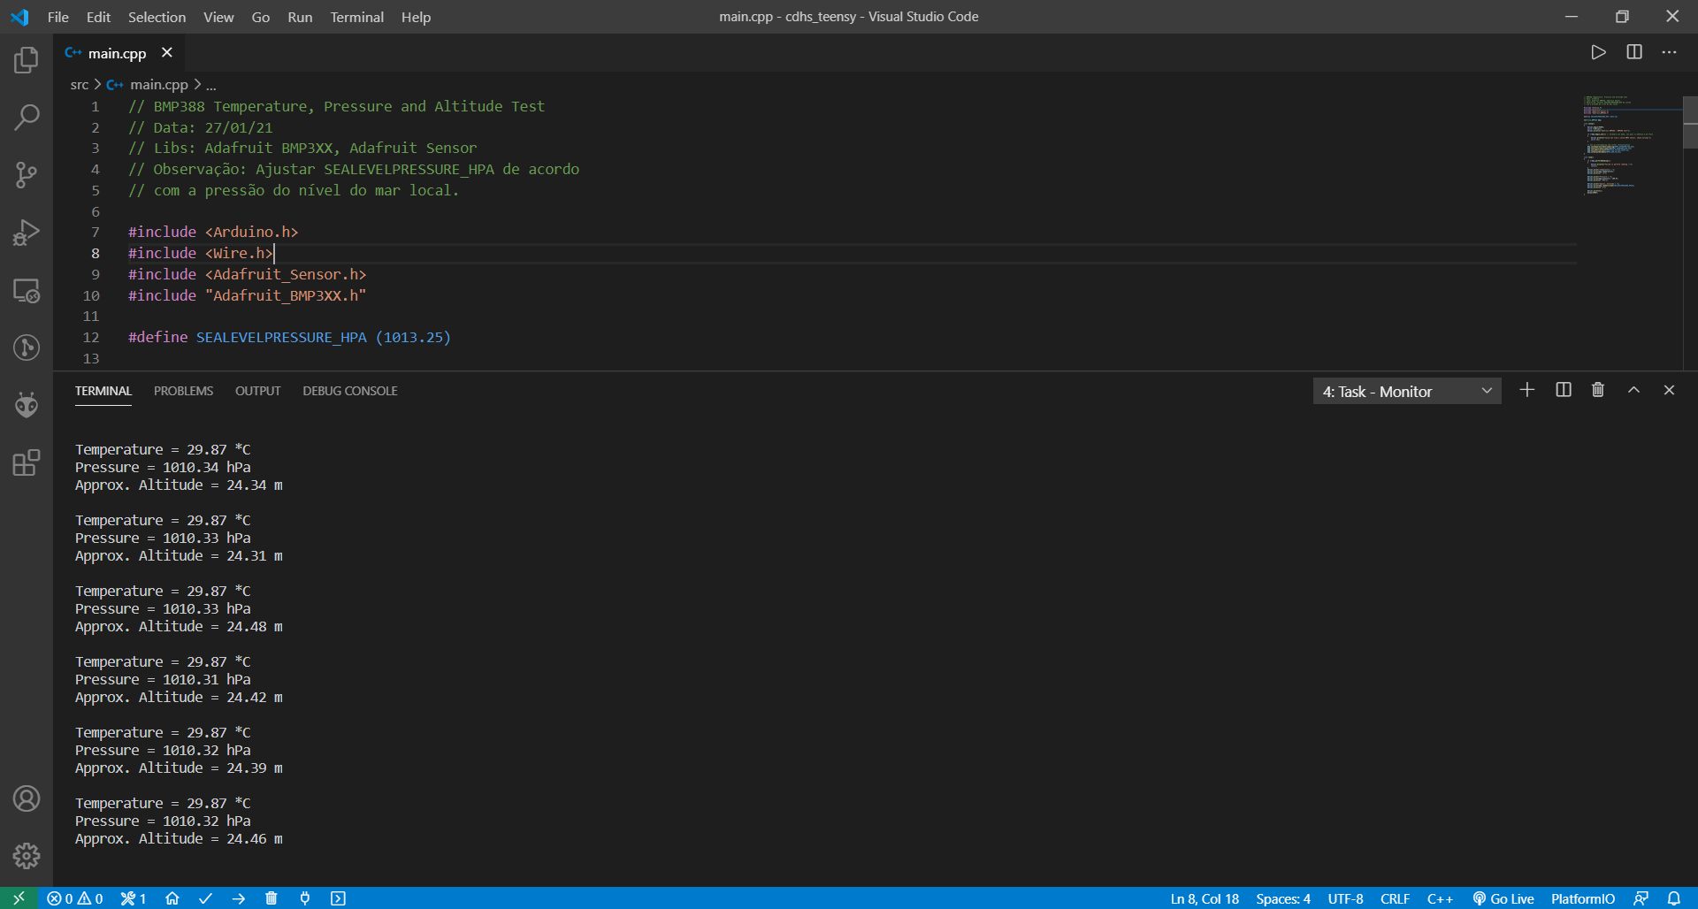The height and width of the screenshot is (909, 1698).
Task: Click the remote window indicator in status bar
Action: pos(19,898)
